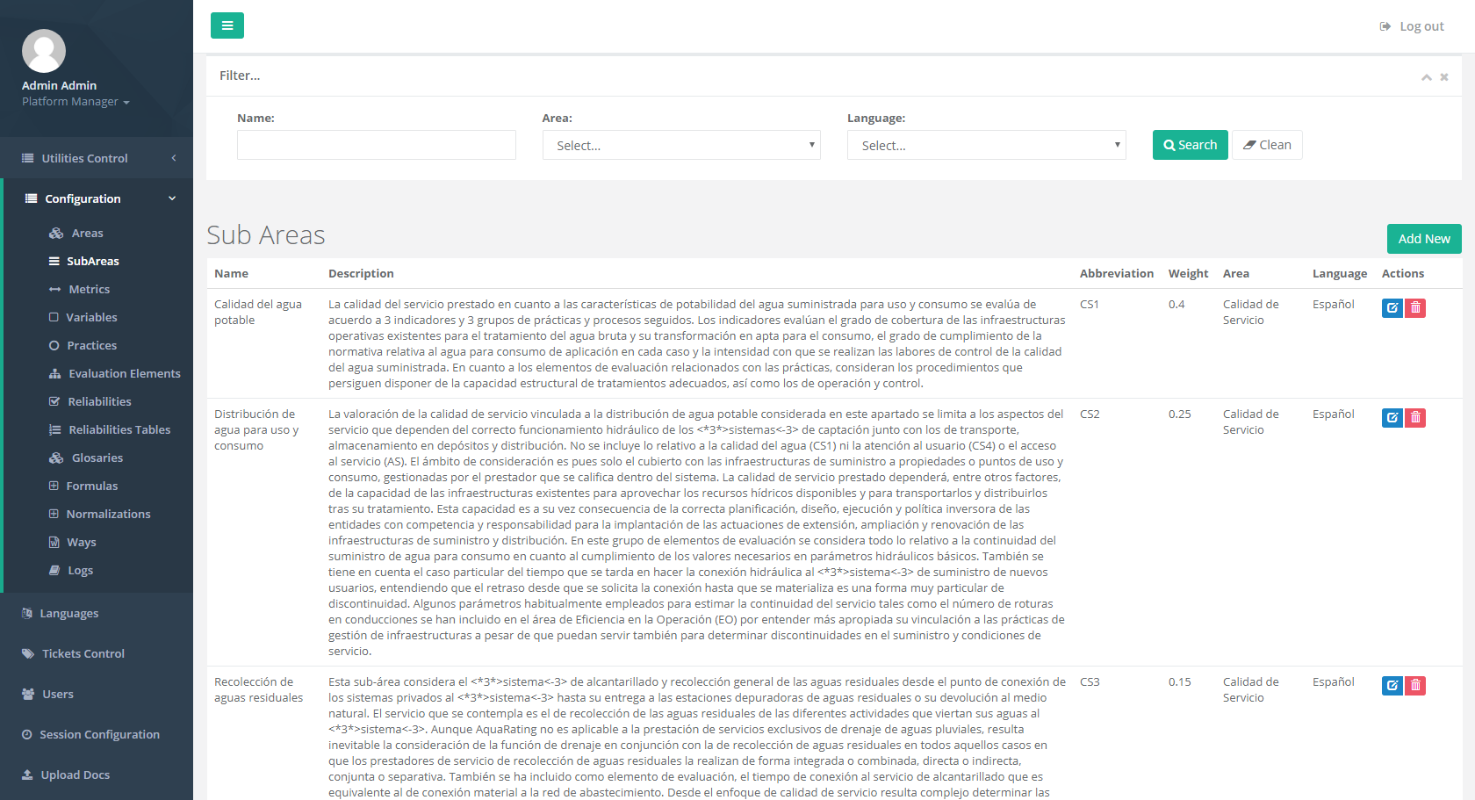
Task: Click the 0.15 weight value
Action: point(1180,681)
